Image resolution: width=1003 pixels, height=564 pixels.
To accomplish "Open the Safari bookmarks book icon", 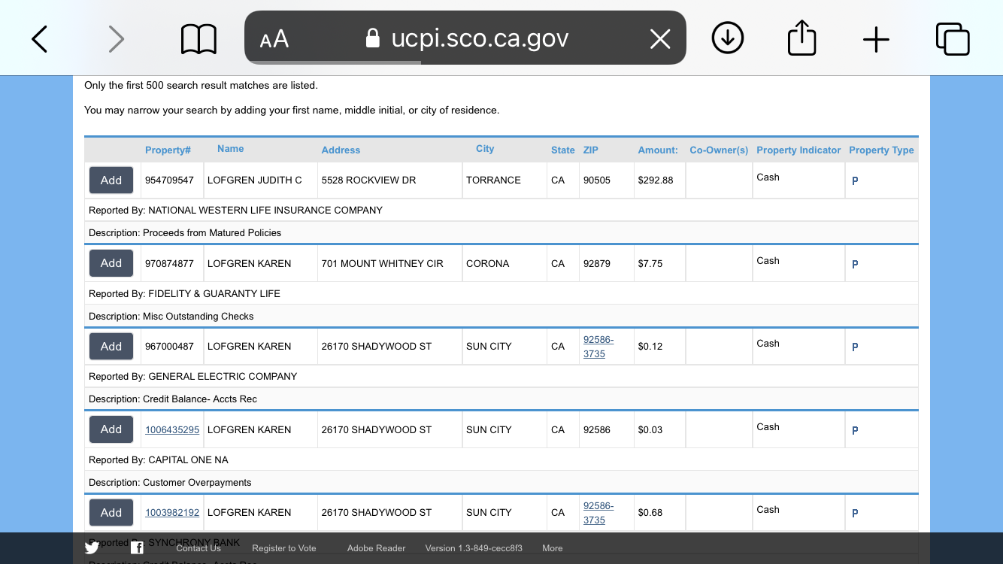I will [198, 39].
